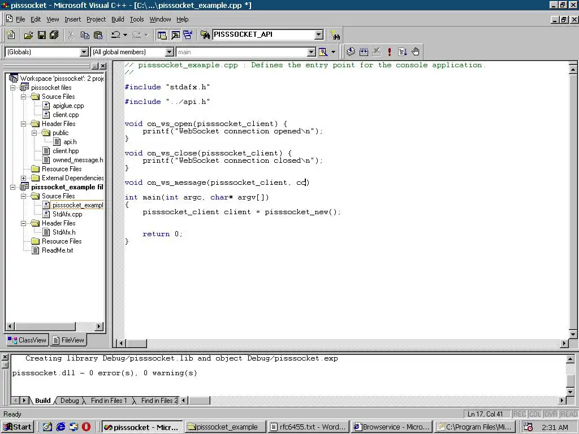The image size is (579, 434).
Task: Click the WizardBar actions wand icon
Action: [323, 52]
